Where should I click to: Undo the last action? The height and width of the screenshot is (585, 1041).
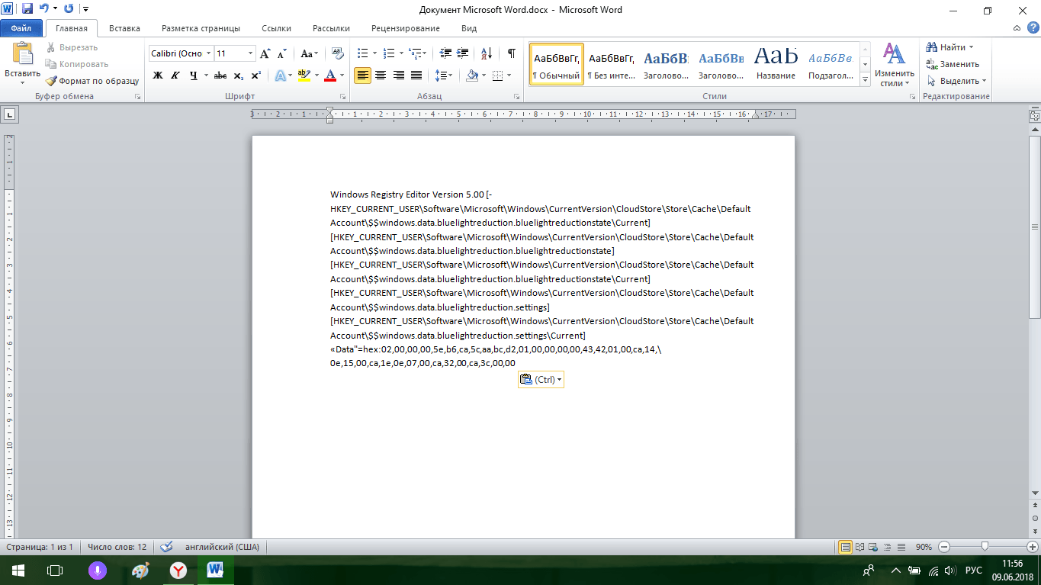[43, 9]
